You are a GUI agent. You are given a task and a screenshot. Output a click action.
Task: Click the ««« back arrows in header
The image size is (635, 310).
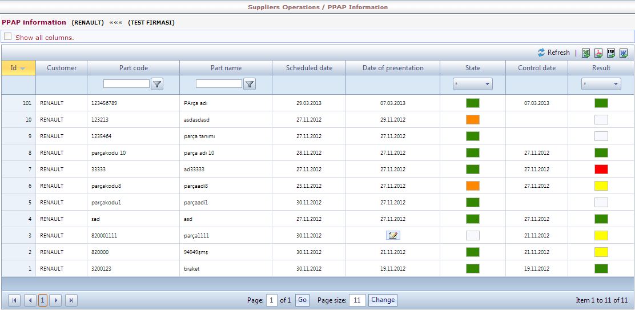[116, 23]
